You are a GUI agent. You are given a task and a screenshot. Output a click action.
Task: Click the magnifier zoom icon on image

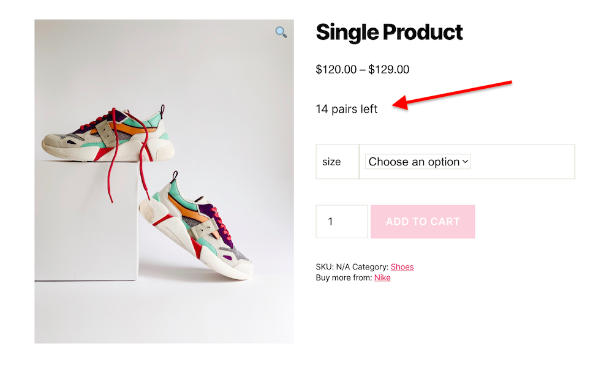tap(281, 32)
